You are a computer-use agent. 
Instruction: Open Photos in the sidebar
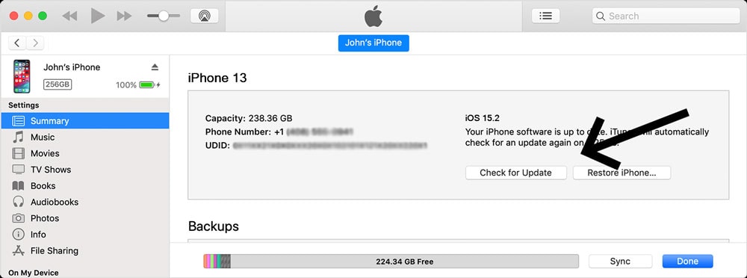85,218
